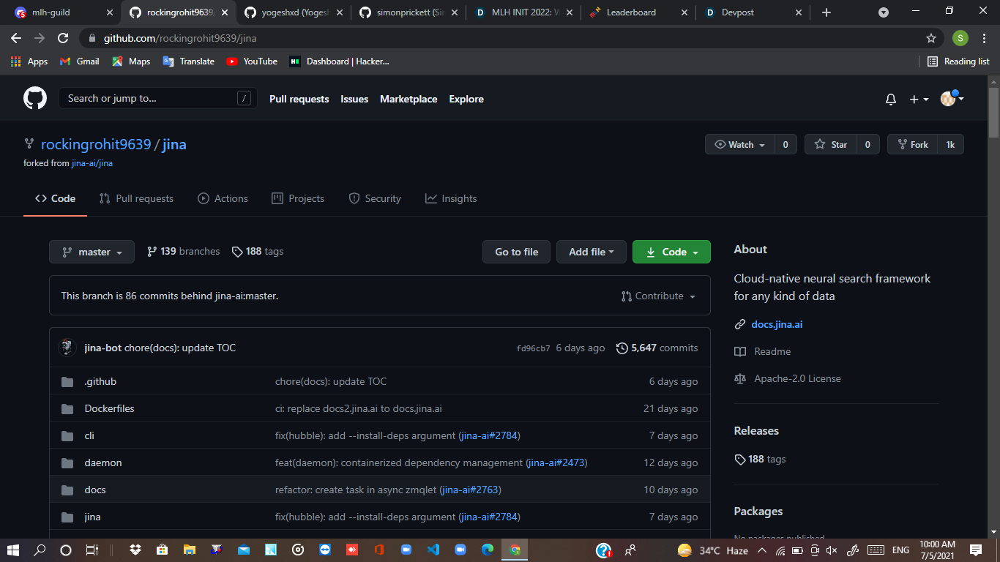Viewport: 1000px width, 562px height.
Task: Open the Dockerfiles folder icon
Action: point(67,409)
